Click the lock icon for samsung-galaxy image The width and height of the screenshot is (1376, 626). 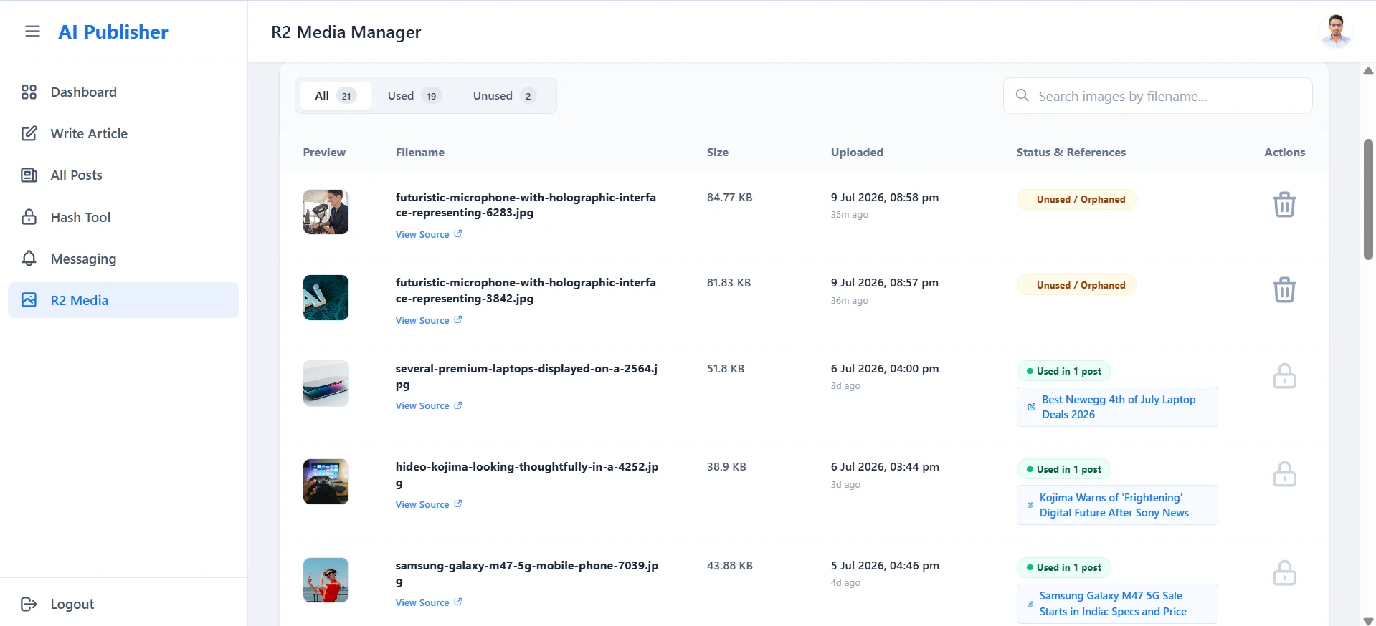[x=1284, y=573]
